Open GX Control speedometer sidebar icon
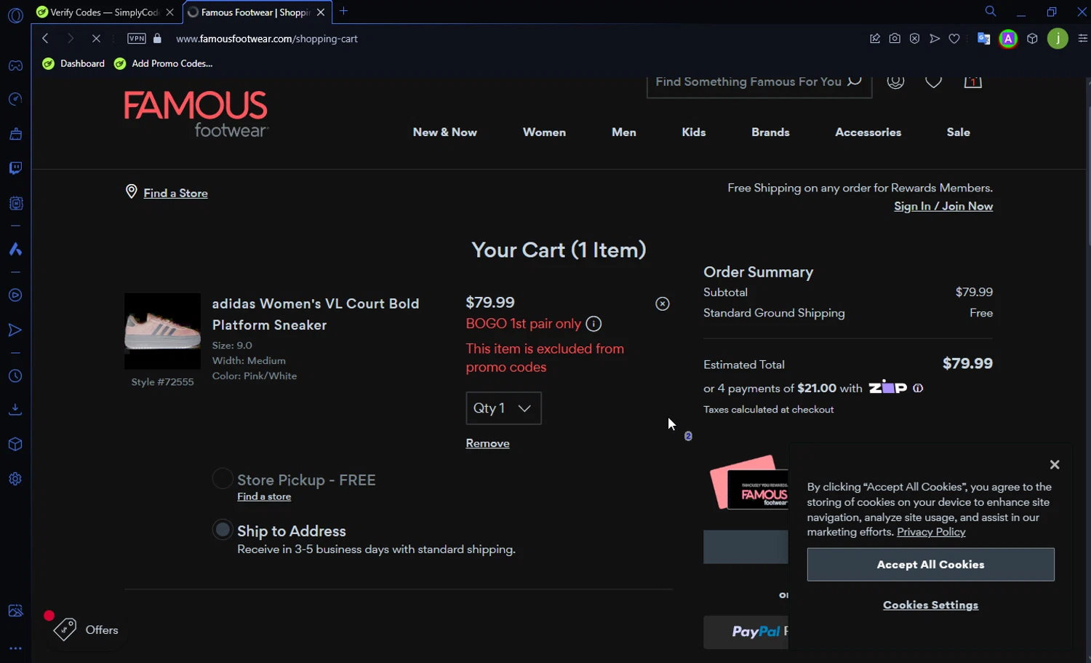The height and width of the screenshot is (663, 1091). tap(15, 99)
